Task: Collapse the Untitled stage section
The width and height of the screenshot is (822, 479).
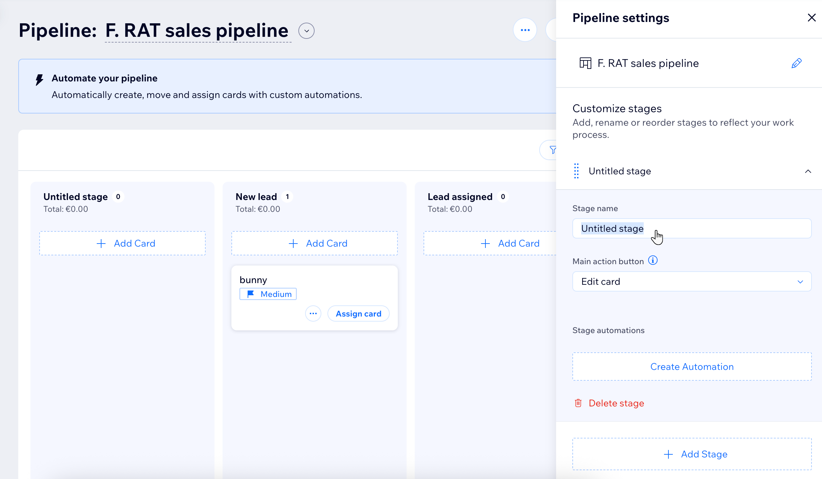Action: click(808, 171)
